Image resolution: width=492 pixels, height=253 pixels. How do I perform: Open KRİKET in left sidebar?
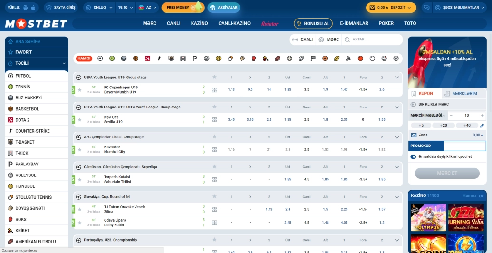coord(37,230)
